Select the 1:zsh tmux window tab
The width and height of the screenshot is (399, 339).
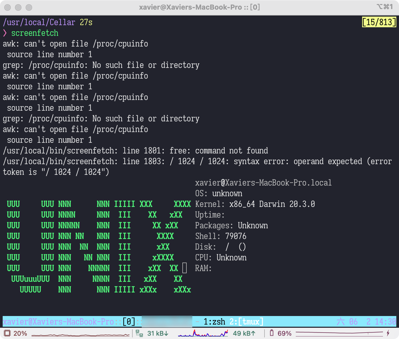[214, 322]
